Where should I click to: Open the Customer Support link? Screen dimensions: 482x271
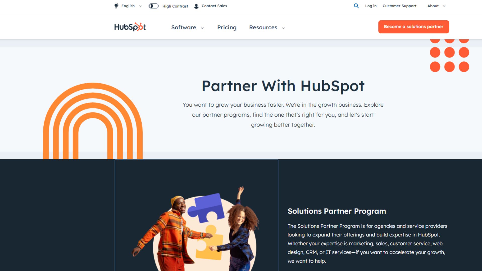click(x=399, y=6)
